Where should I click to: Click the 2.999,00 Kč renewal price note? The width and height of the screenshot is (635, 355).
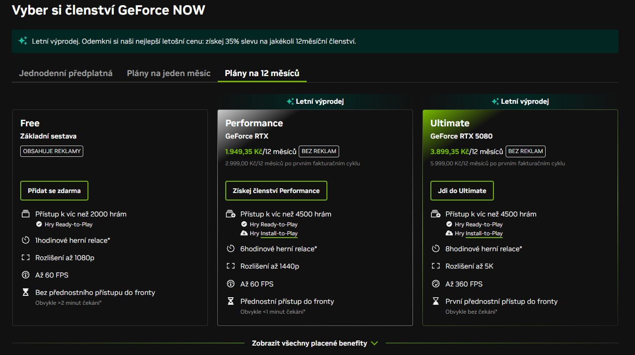coord(293,163)
